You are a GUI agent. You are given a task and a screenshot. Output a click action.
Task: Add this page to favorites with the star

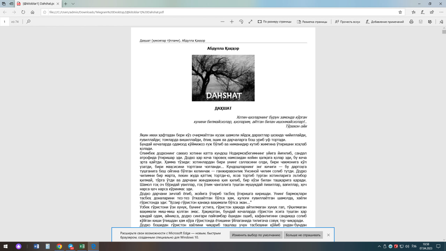coord(400,12)
